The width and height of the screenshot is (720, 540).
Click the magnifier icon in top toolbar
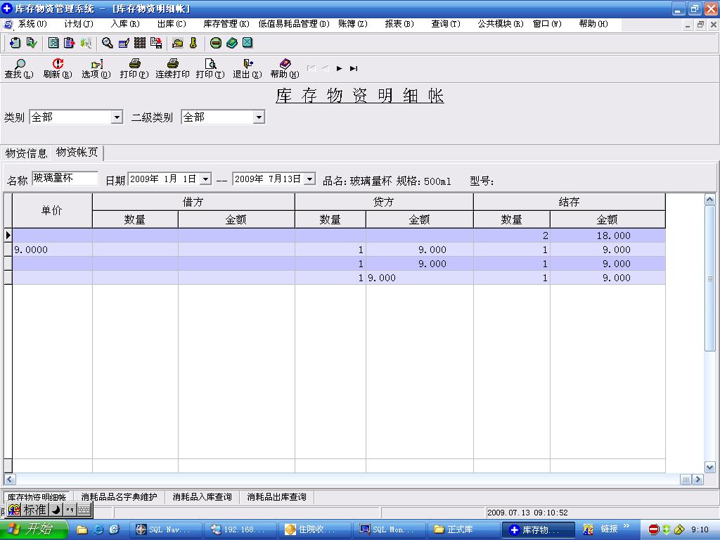[107, 43]
